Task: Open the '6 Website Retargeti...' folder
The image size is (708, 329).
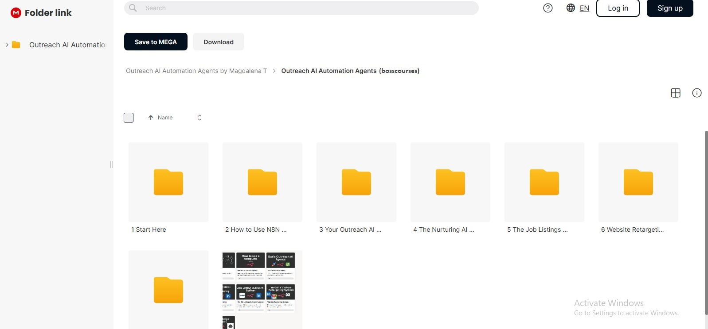Action: pyautogui.click(x=638, y=182)
